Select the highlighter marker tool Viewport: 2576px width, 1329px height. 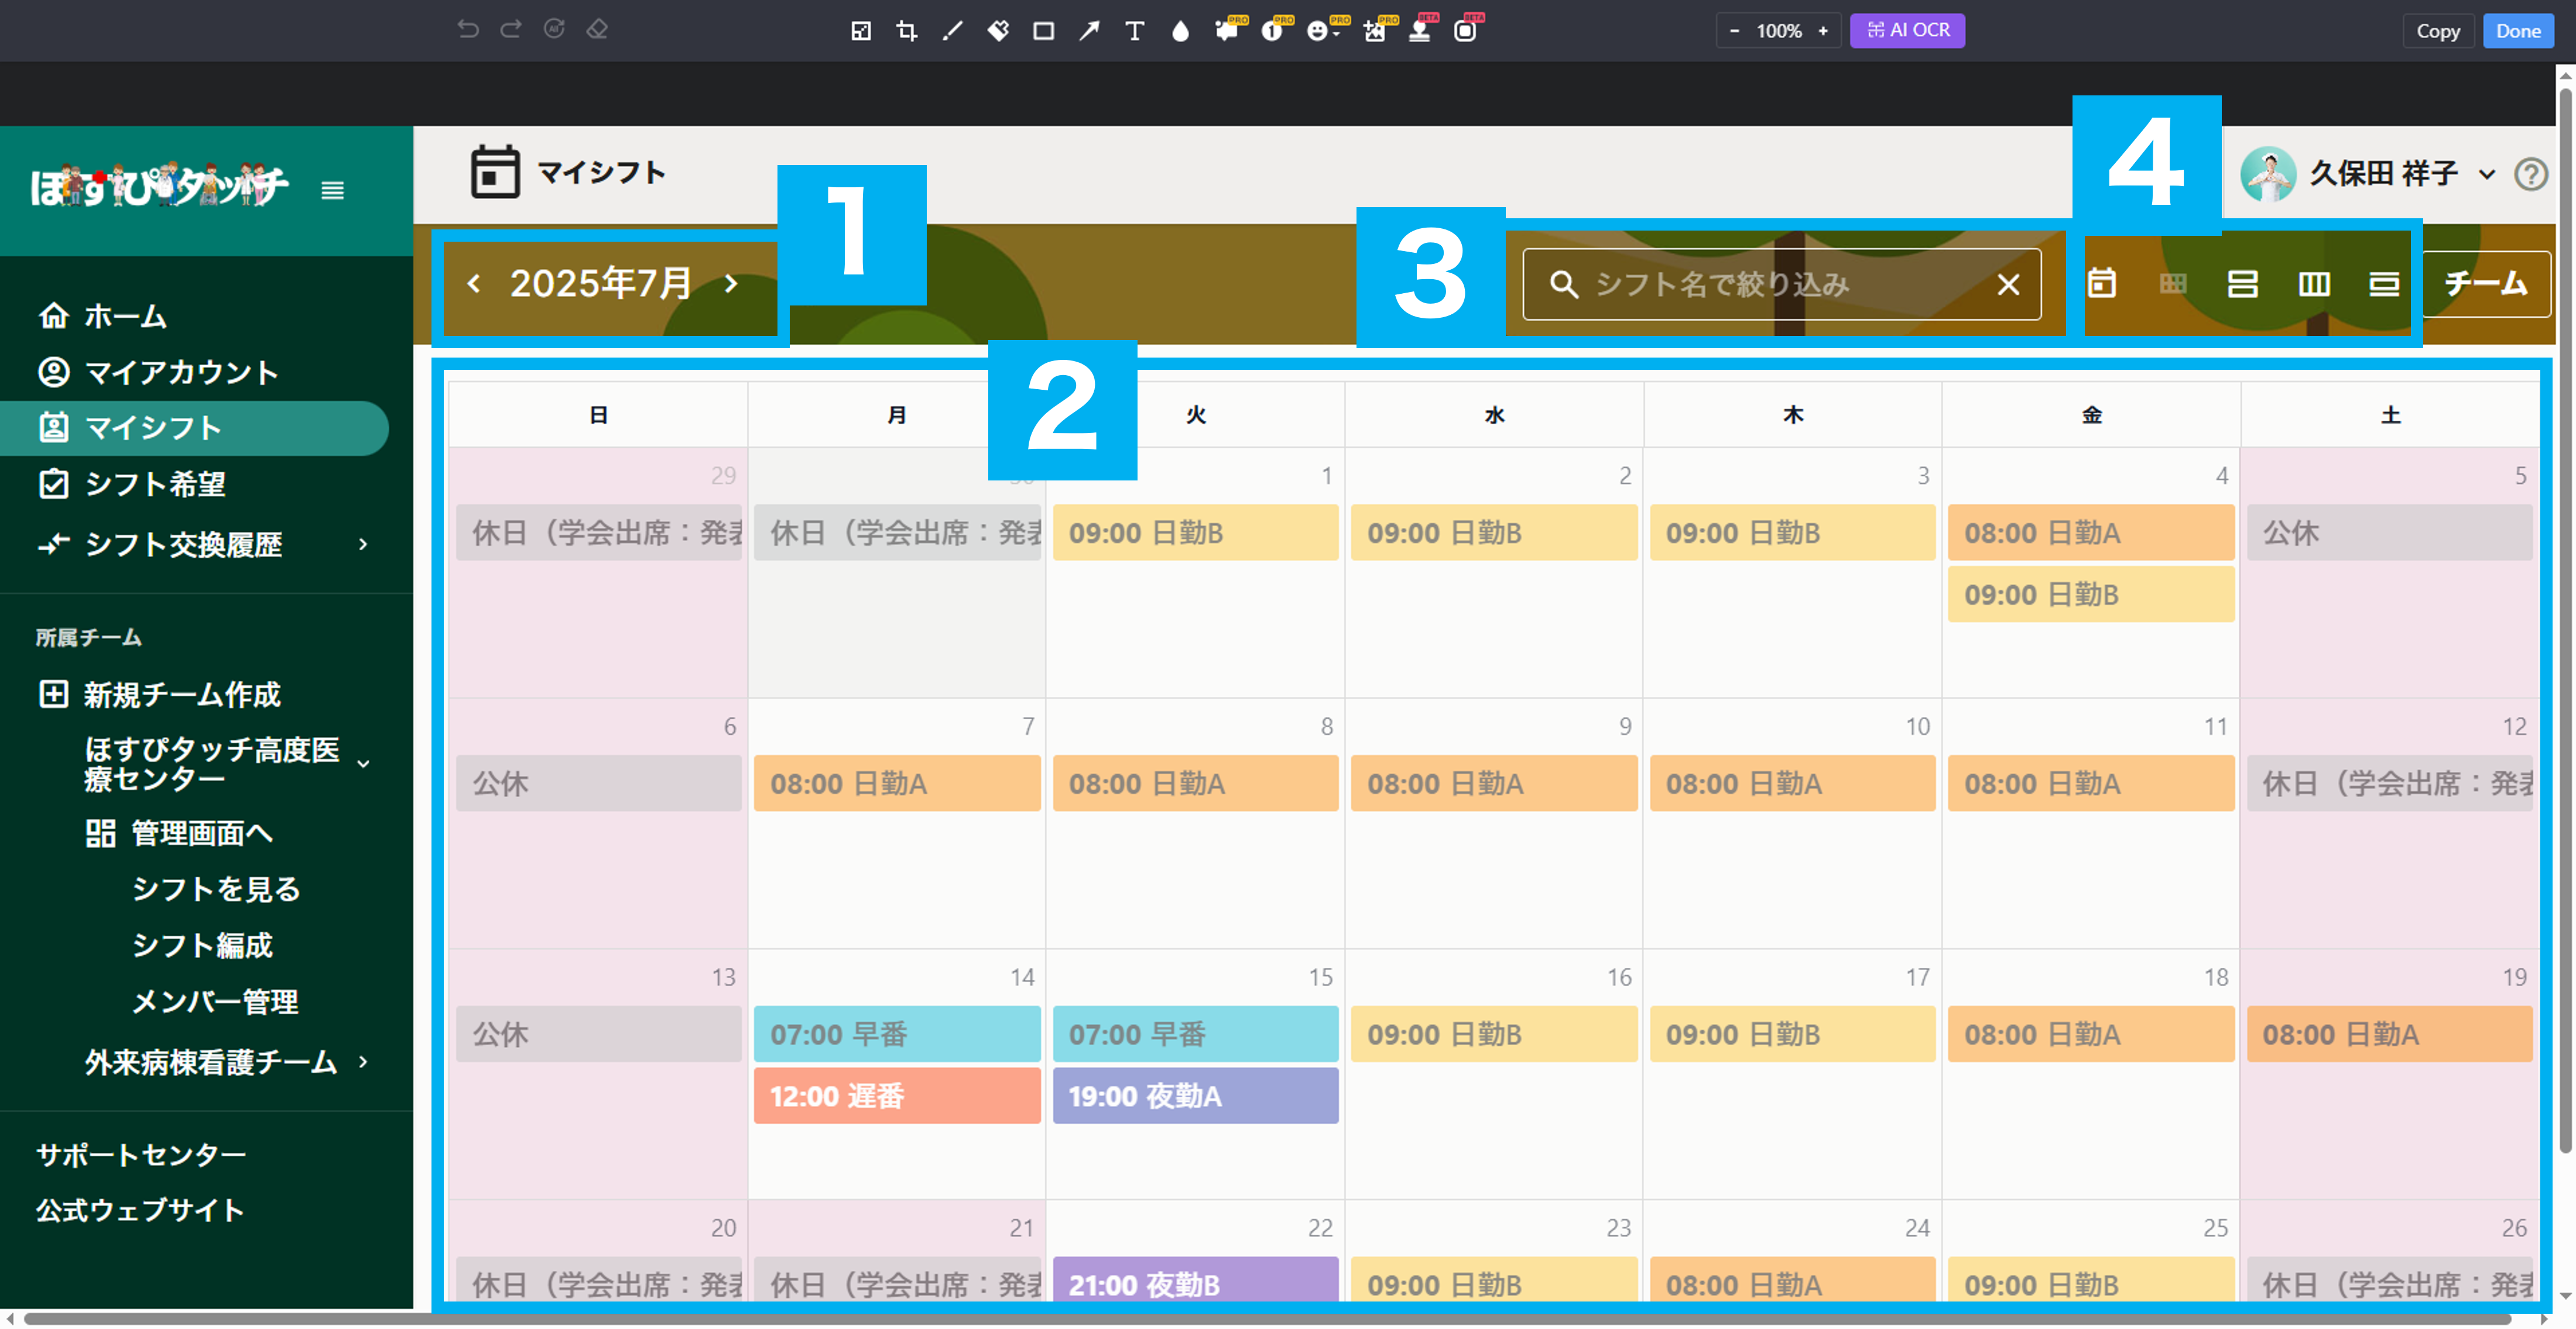[998, 31]
